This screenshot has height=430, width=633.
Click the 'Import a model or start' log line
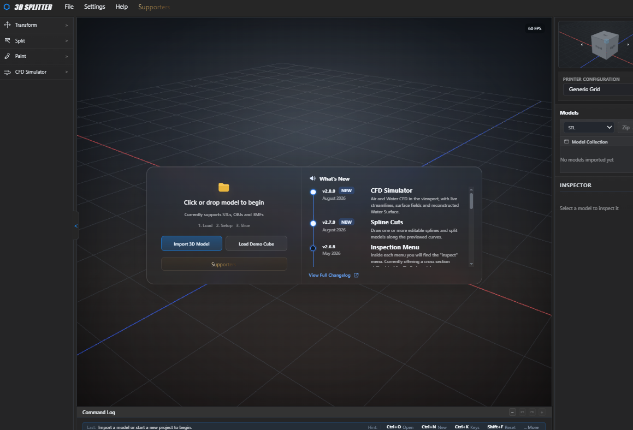click(145, 427)
